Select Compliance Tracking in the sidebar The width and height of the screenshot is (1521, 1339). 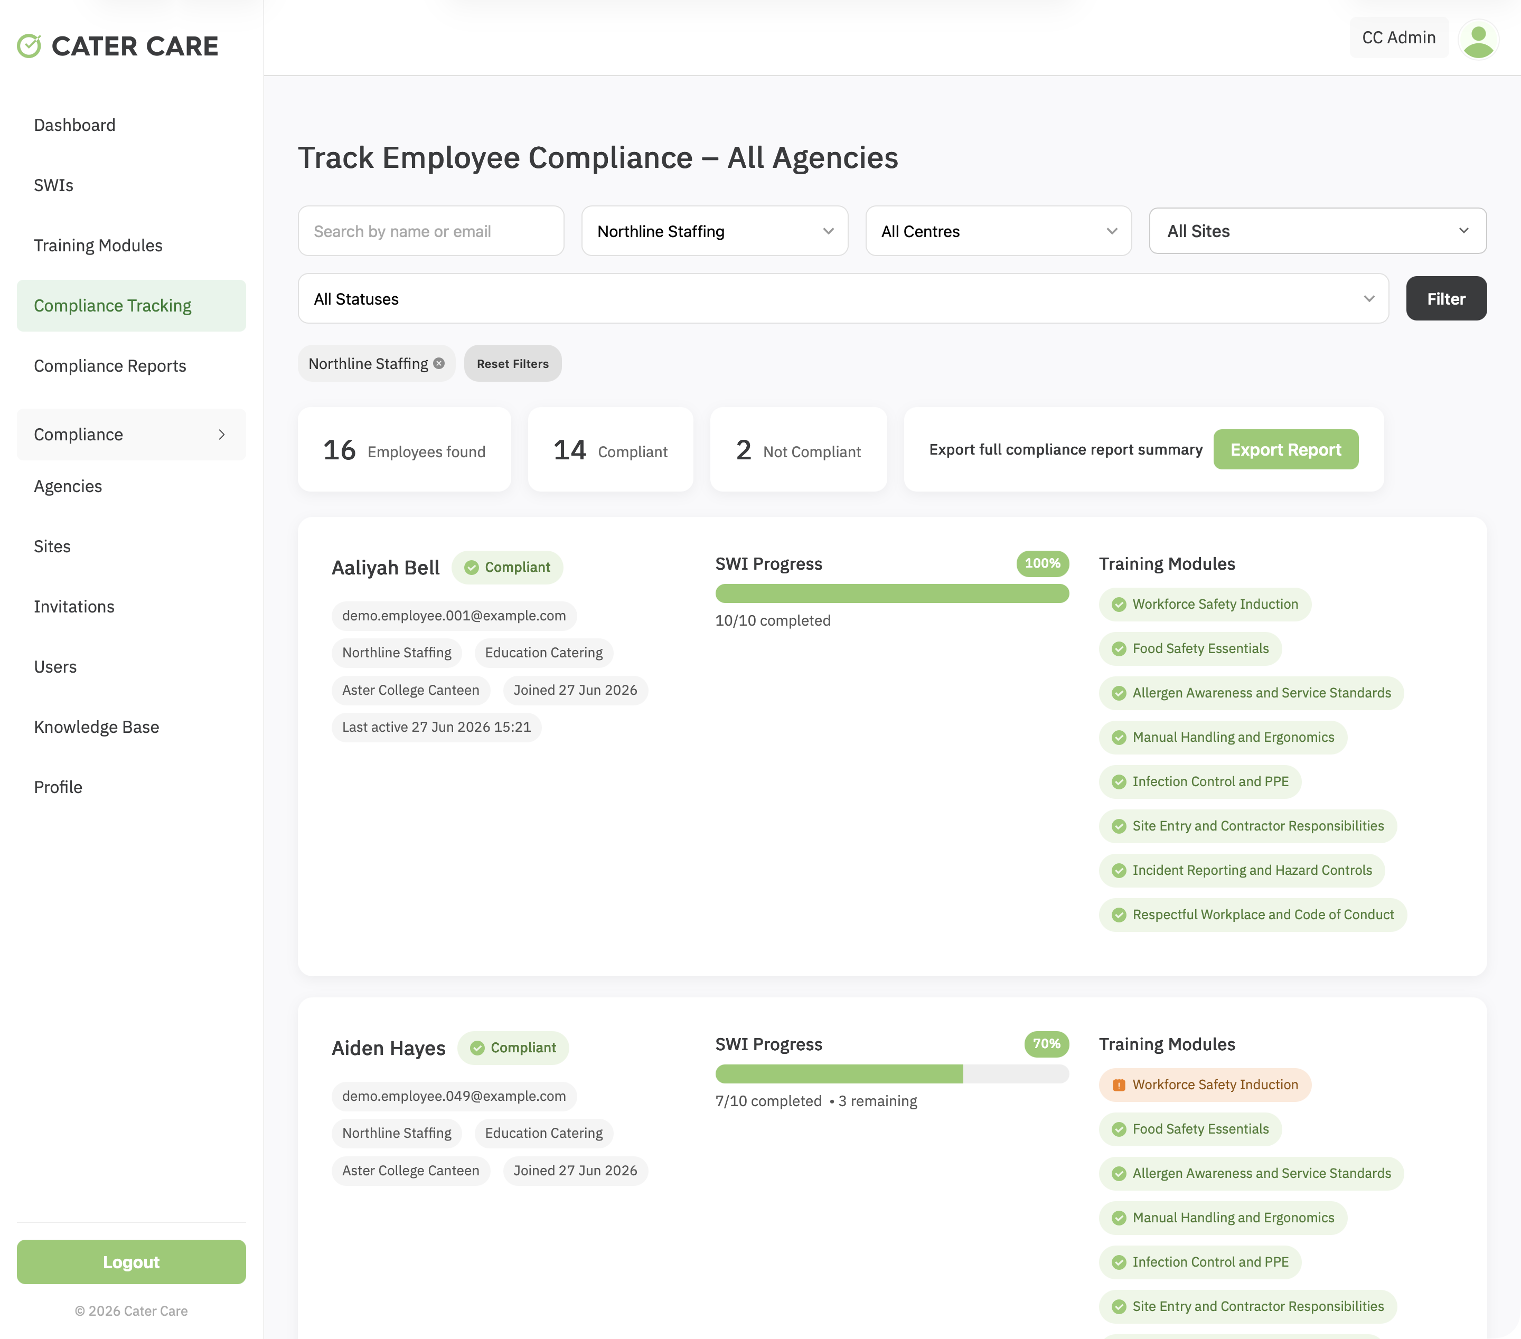coord(131,306)
